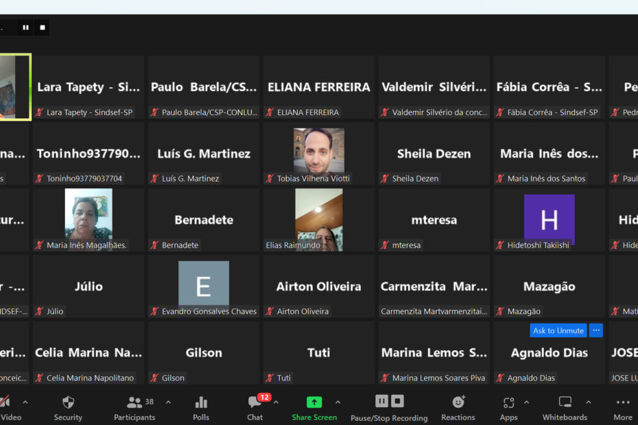638x425 pixels.
Task: Toggle the Video camera on
Action: pyautogui.click(x=9, y=409)
